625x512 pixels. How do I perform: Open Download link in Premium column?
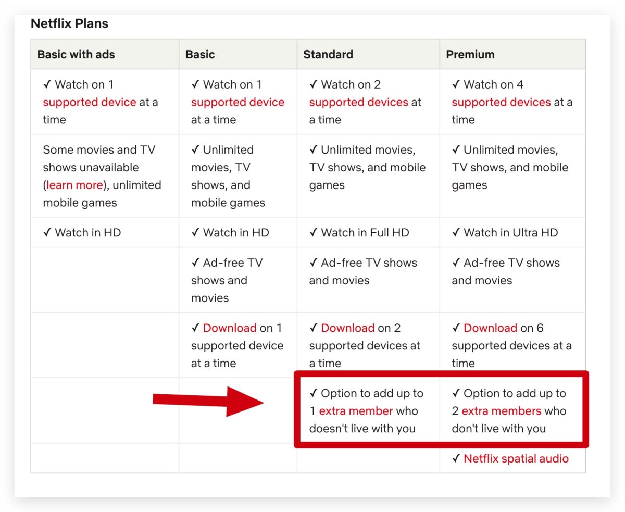tap(490, 328)
